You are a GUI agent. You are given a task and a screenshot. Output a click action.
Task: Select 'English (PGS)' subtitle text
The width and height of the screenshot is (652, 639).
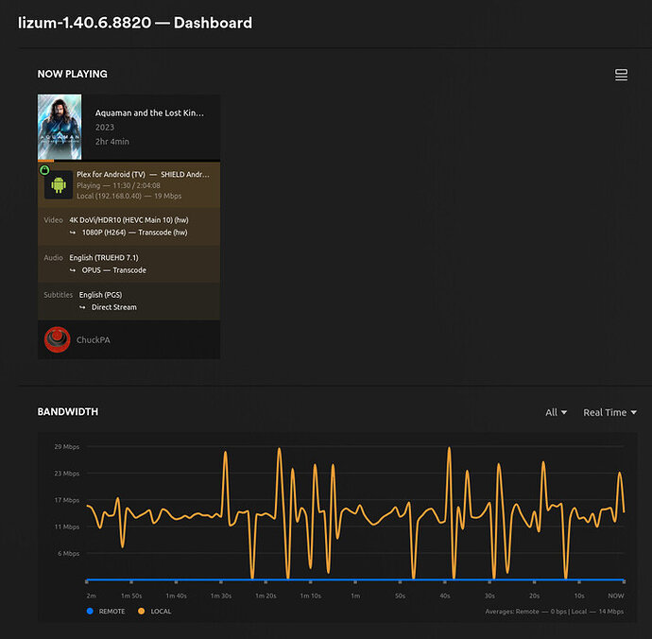click(x=100, y=295)
